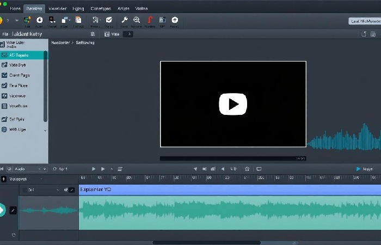Click the export icon at top-right of preview

(364, 34)
